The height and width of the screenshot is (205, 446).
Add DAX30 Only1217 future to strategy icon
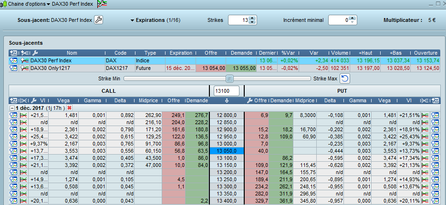pyautogui.click(x=25, y=68)
